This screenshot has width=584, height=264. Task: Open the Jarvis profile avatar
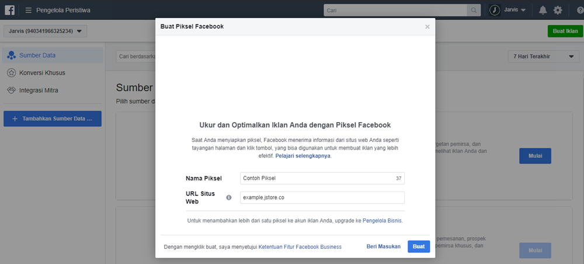pyautogui.click(x=495, y=10)
